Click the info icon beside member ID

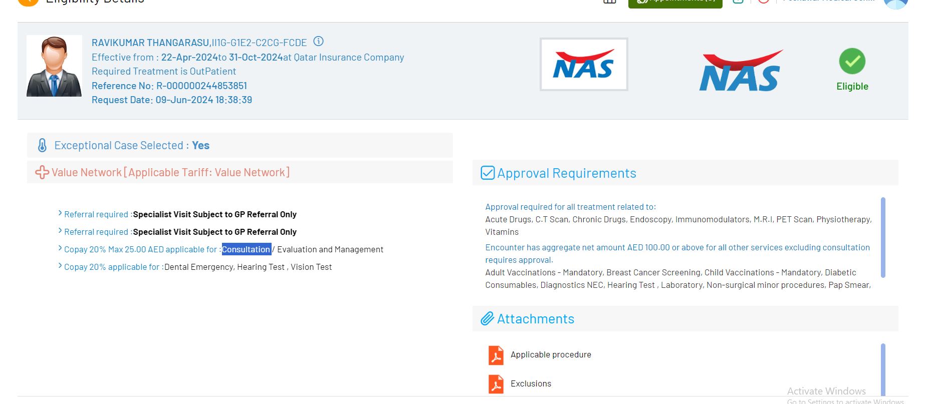coord(318,42)
